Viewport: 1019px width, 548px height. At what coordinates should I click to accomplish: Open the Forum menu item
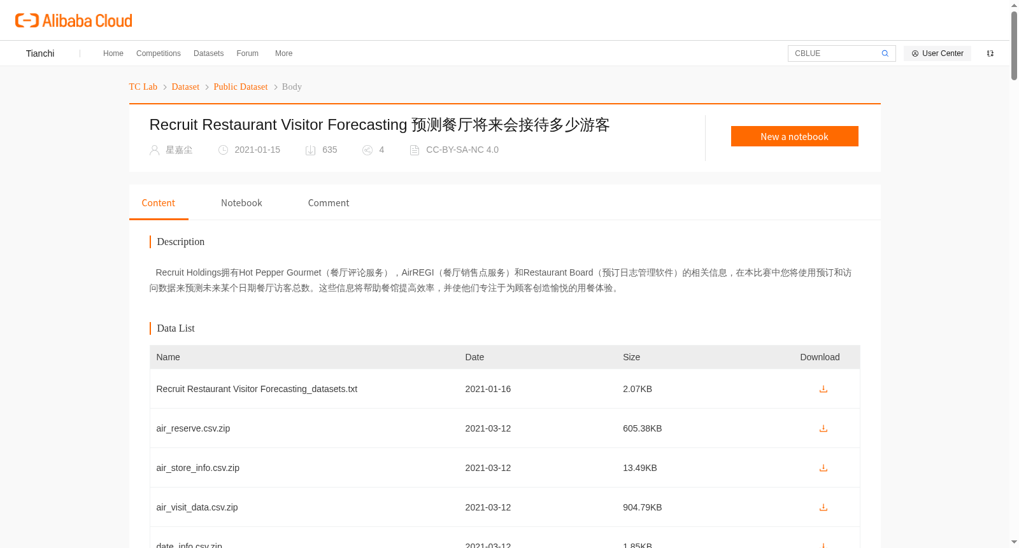248,53
